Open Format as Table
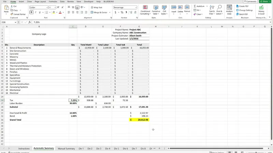This screenshot has height=153, width=273. (156, 10)
